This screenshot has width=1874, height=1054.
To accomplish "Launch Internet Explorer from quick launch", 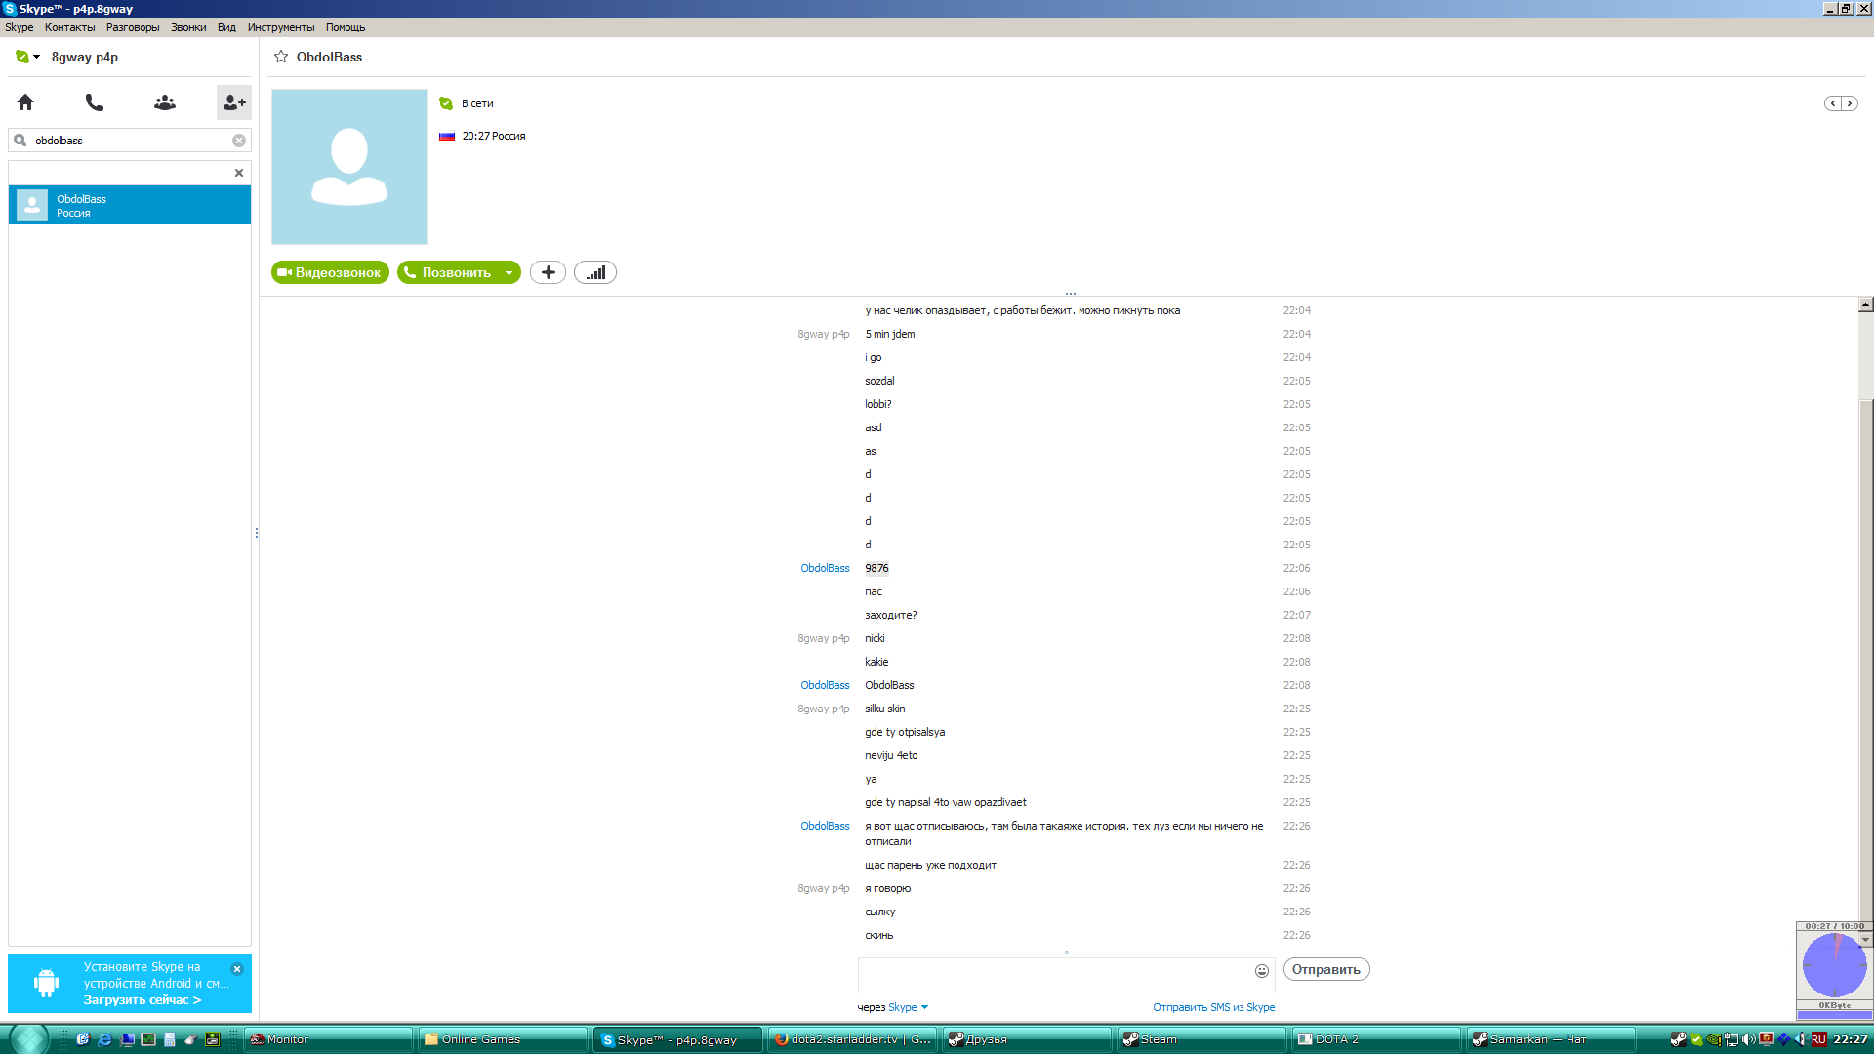I will pos(104,1039).
